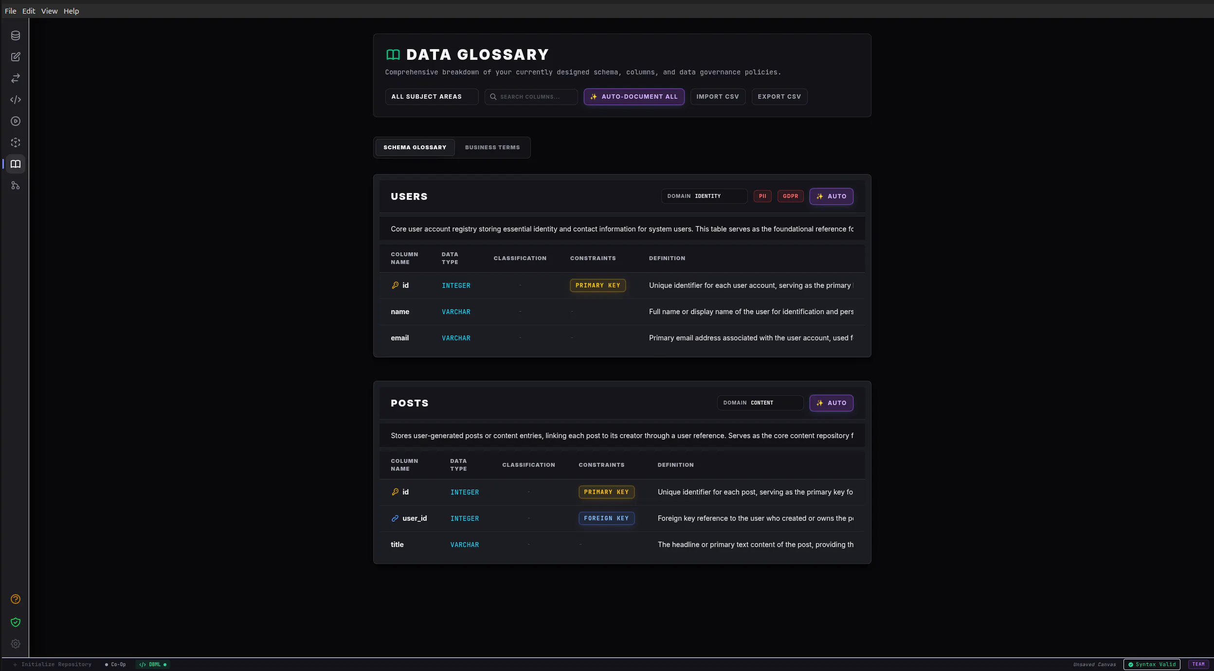Open the View menu
The width and height of the screenshot is (1214, 671).
click(49, 11)
